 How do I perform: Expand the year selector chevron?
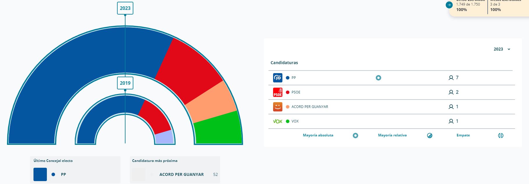pos(509,49)
